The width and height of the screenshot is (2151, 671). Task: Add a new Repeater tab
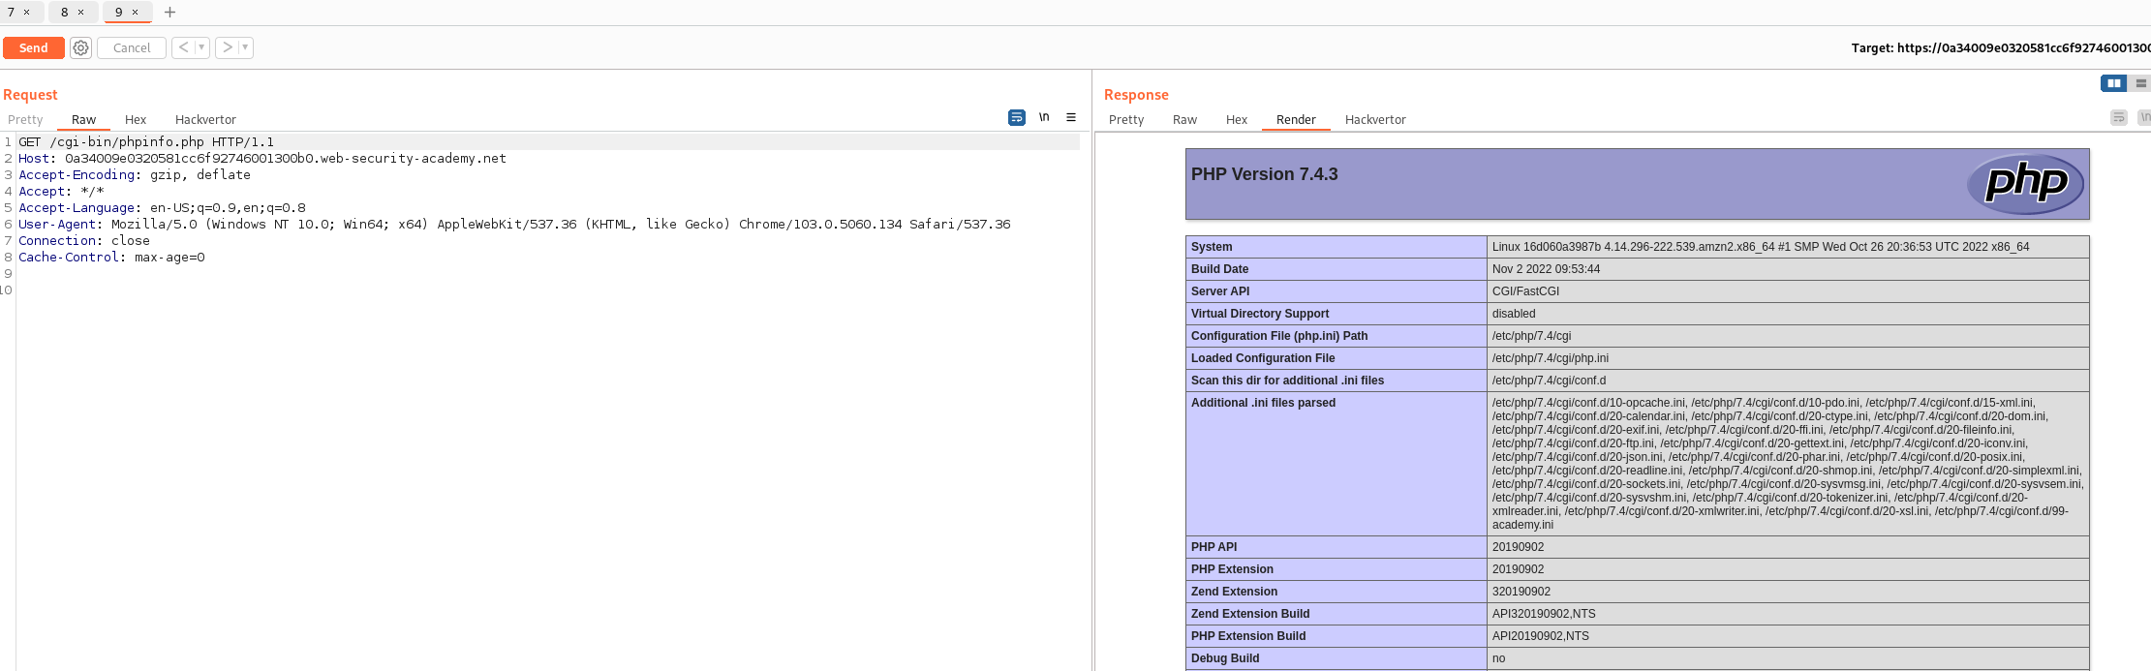click(x=169, y=13)
